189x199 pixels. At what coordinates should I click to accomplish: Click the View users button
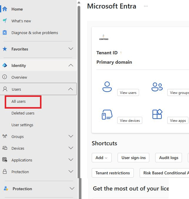[128, 92]
